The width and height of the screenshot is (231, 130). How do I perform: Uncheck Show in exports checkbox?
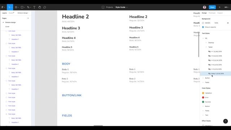click(x=203, y=27)
